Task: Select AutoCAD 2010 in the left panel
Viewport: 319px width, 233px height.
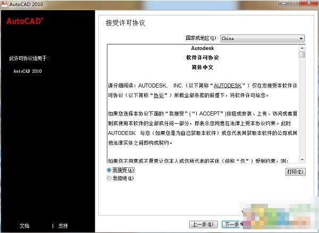Action: point(27,71)
